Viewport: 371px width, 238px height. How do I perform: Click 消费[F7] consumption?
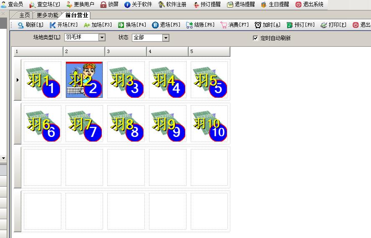[235, 25]
